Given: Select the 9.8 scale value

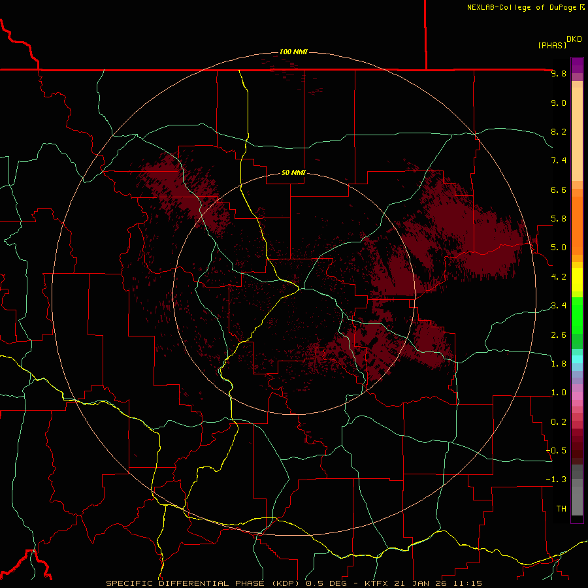Looking at the screenshot, I should pyautogui.click(x=559, y=73).
